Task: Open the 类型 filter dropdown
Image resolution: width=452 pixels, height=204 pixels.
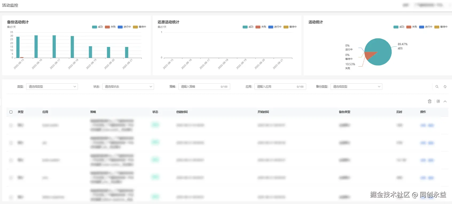Action: pos(52,87)
